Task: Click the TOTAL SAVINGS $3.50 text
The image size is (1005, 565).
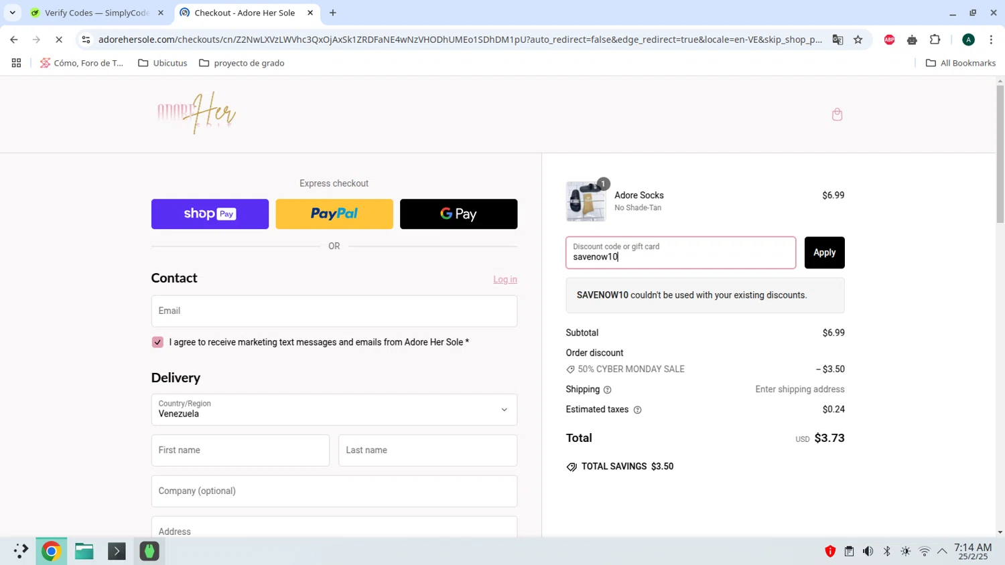Action: 627,467
